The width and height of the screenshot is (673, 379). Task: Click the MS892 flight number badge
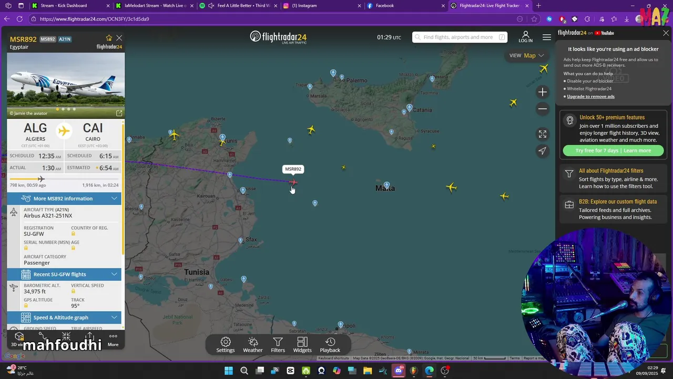(x=48, y=39)
